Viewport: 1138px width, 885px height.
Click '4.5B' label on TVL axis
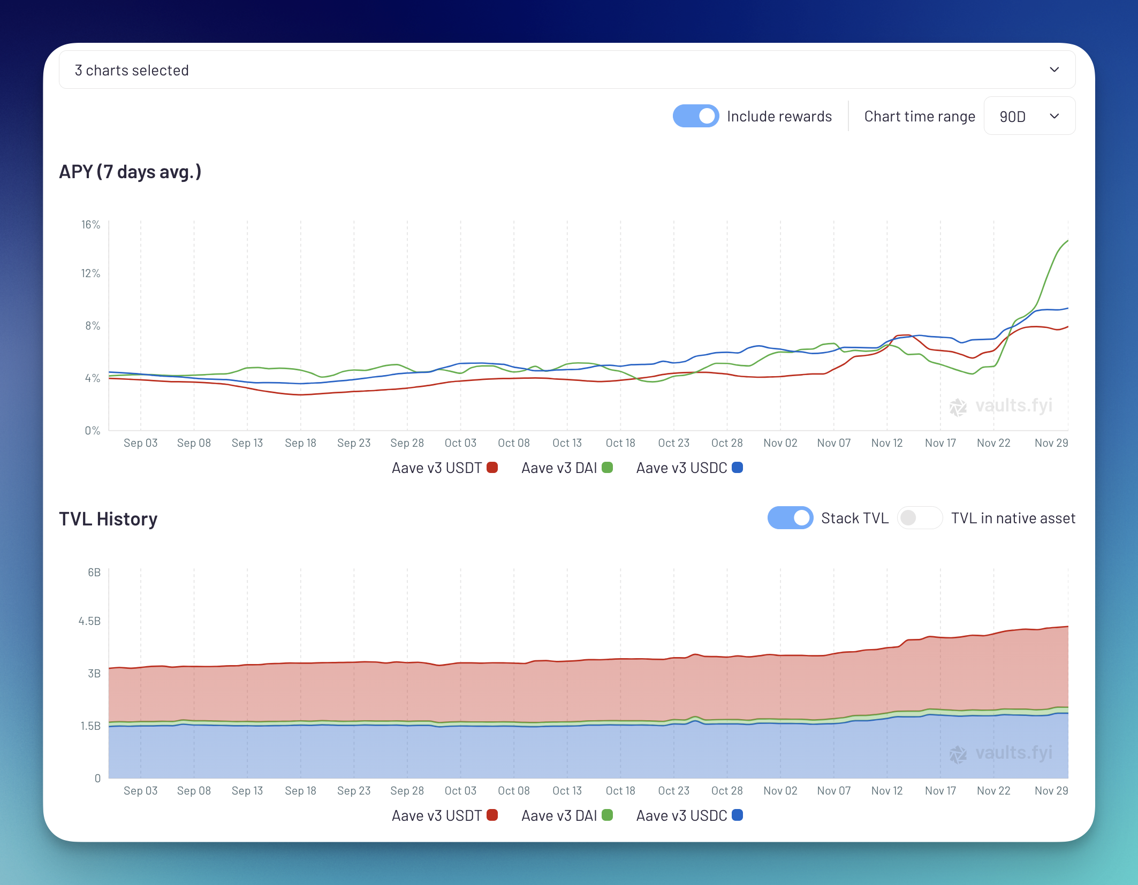tap(89, 621)
